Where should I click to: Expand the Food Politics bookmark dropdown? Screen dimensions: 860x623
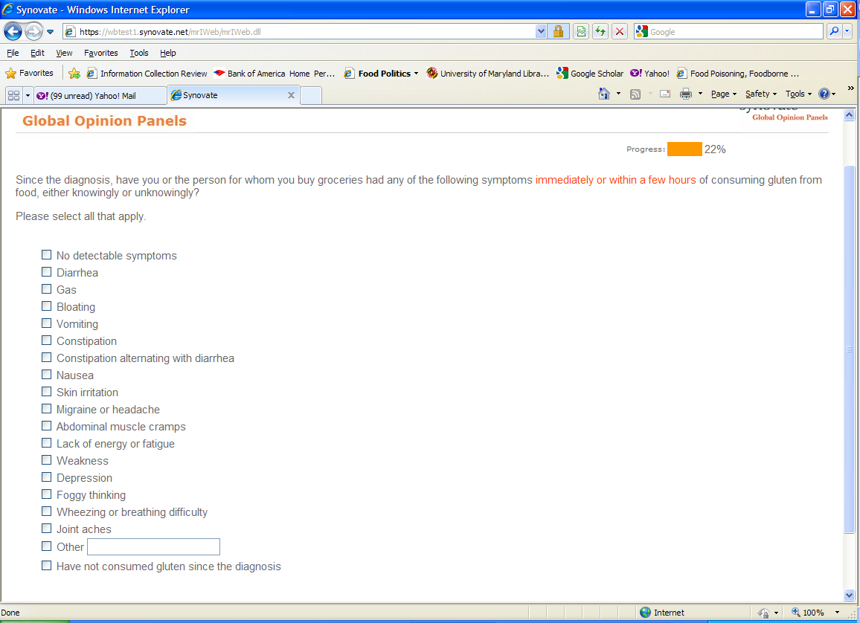416,74
